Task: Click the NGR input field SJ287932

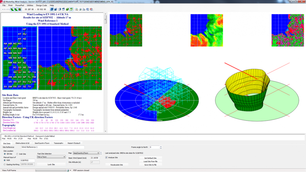Action: 28,160
